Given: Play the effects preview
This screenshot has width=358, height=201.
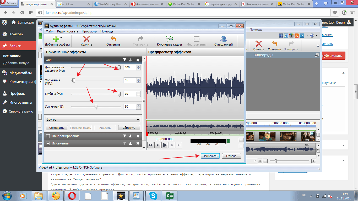Looking at the screenshot, I should coord(165,145).
